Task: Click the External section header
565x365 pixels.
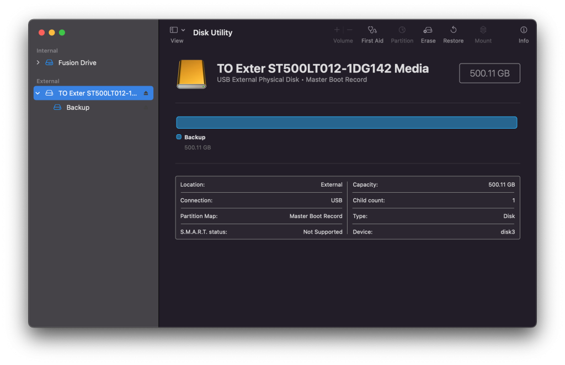Action: (x=48, y=81)
